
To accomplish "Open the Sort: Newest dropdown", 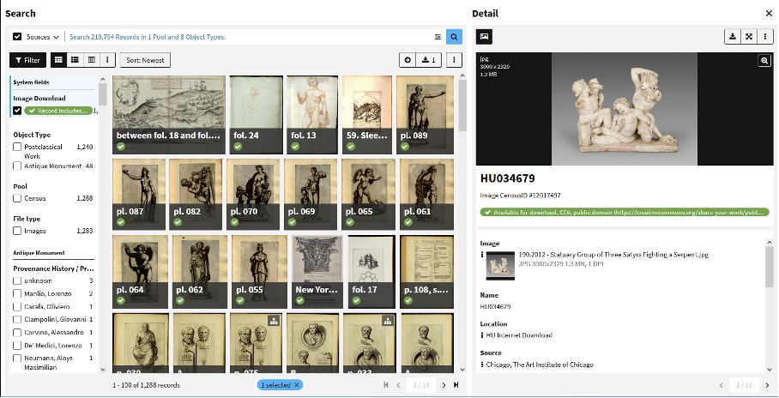I will point(146,60).
